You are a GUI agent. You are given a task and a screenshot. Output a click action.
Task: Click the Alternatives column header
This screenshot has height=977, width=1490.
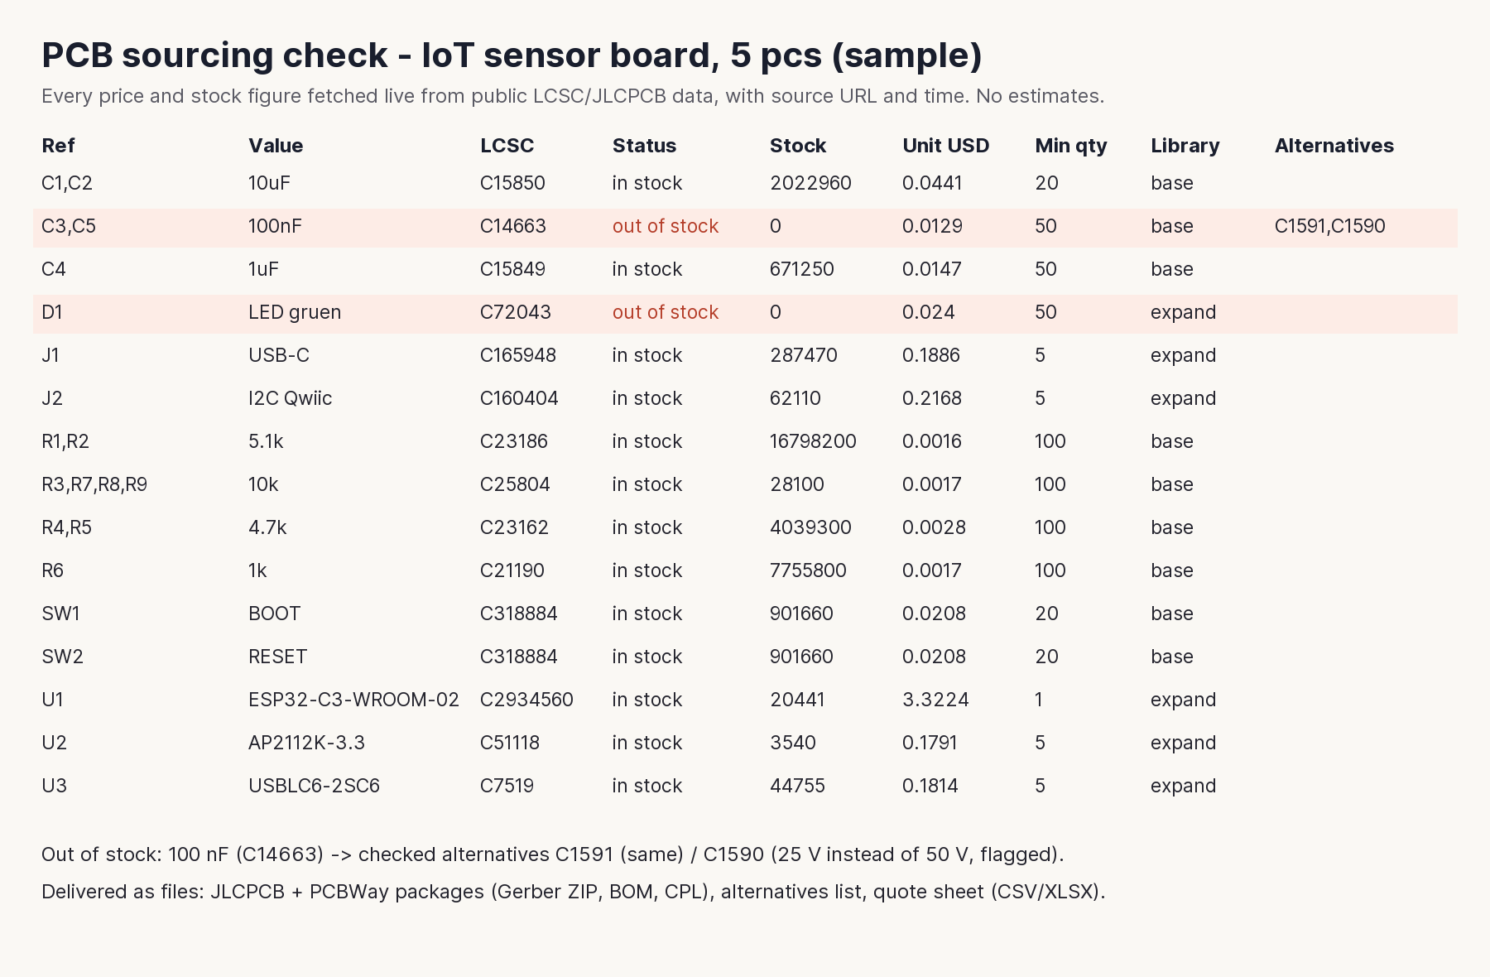tap(1334, 146)
